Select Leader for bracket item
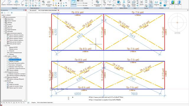Screen dimensions: 189x106 [14, 85]
